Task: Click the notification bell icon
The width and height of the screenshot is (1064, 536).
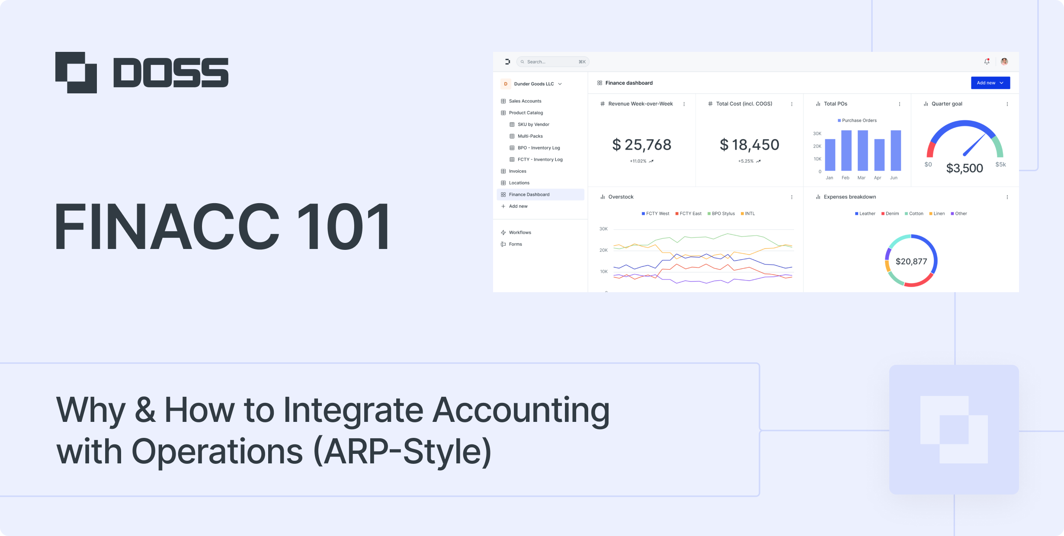Action: [x=987, y=62]
